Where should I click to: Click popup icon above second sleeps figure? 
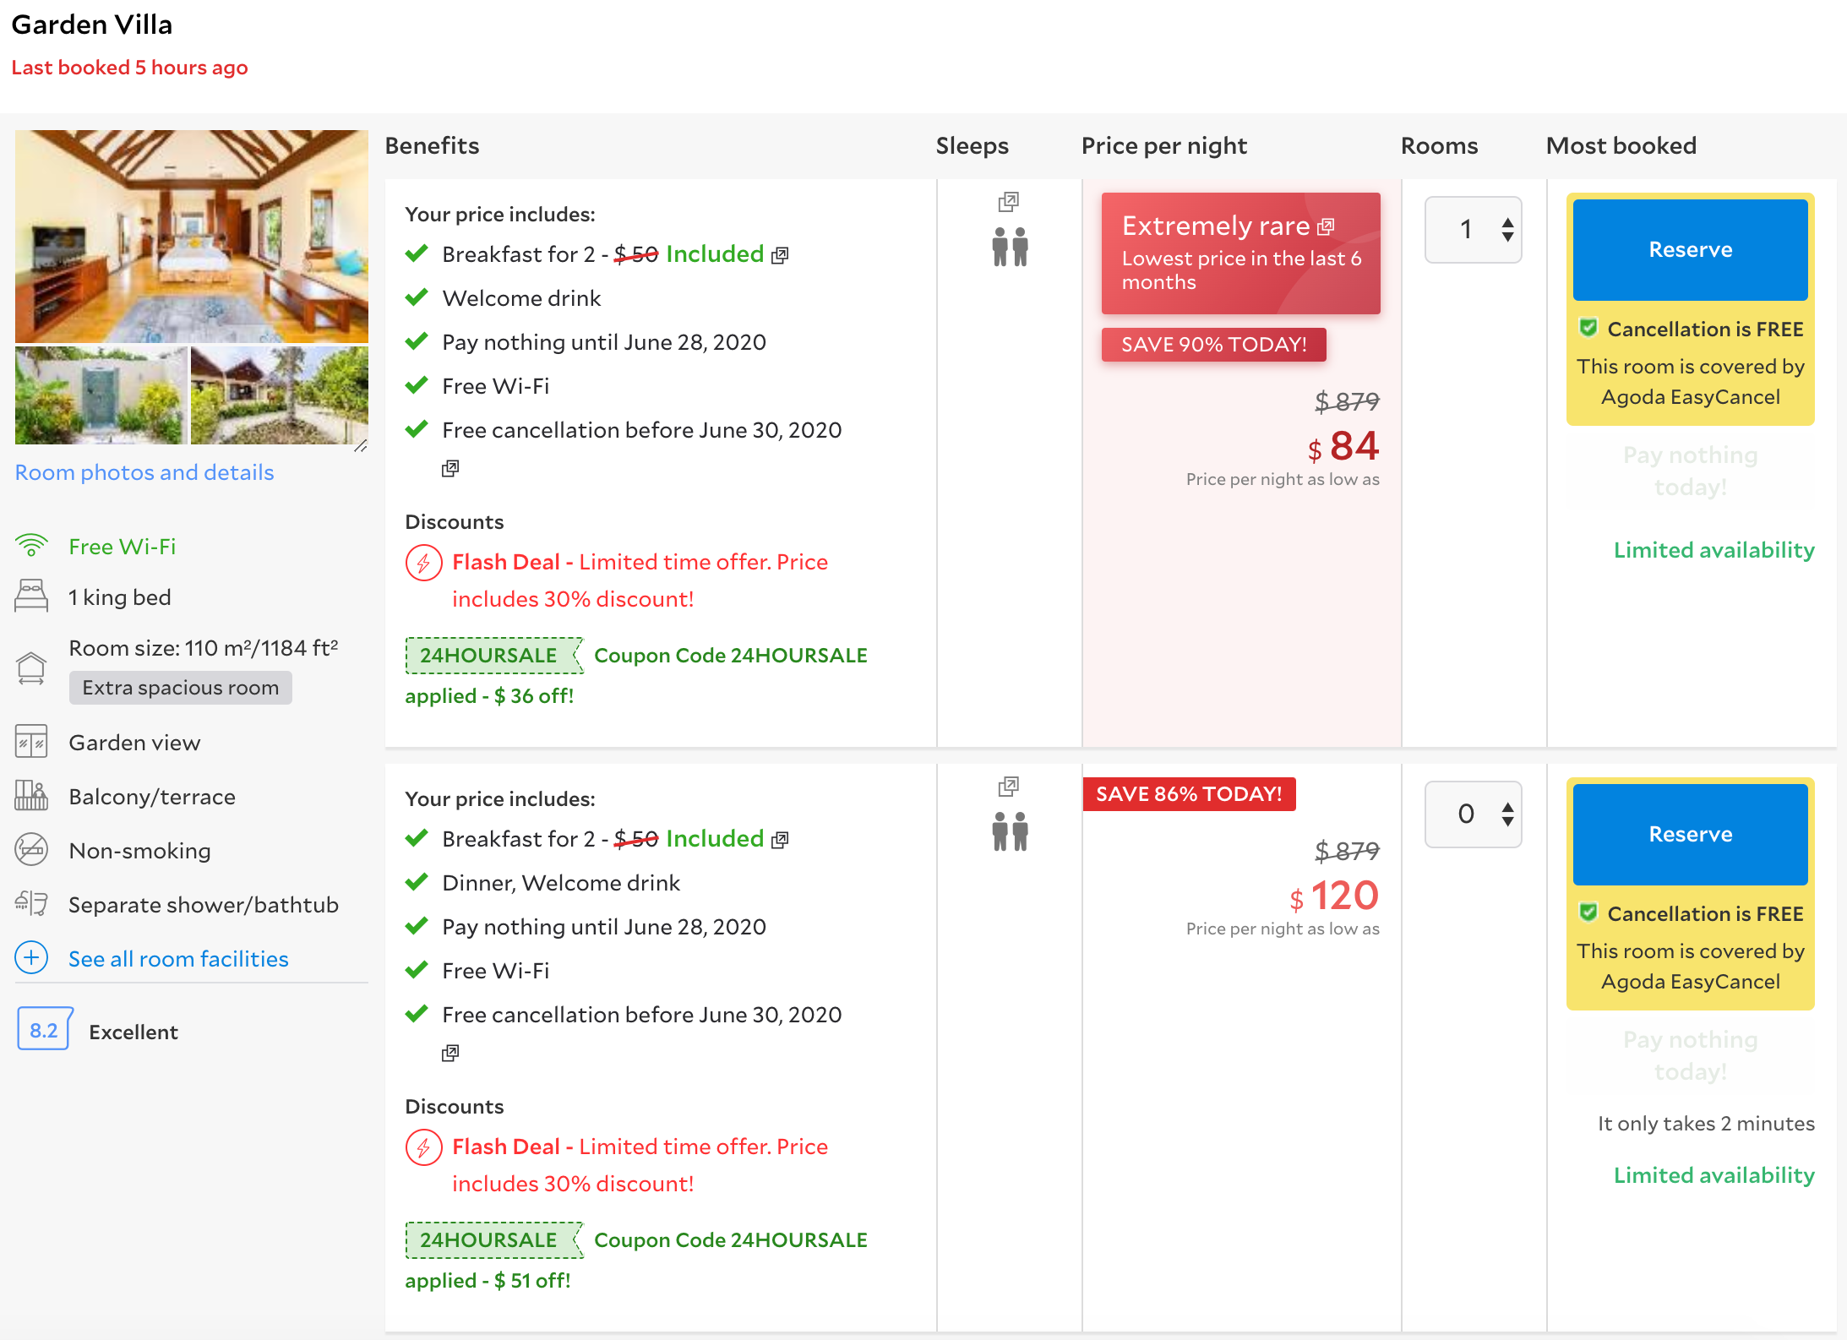1008,787
